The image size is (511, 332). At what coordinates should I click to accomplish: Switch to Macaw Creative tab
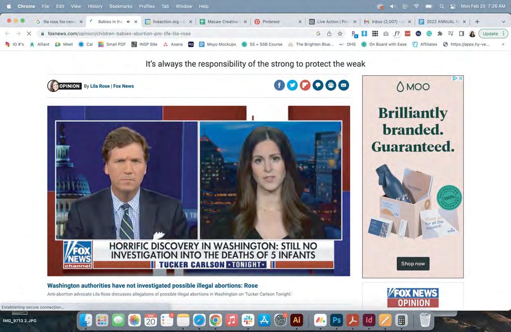(223, 22)
